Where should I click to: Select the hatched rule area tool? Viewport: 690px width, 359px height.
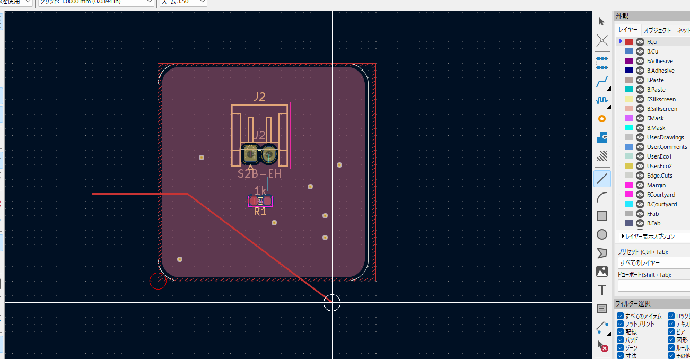pos(602,156)
